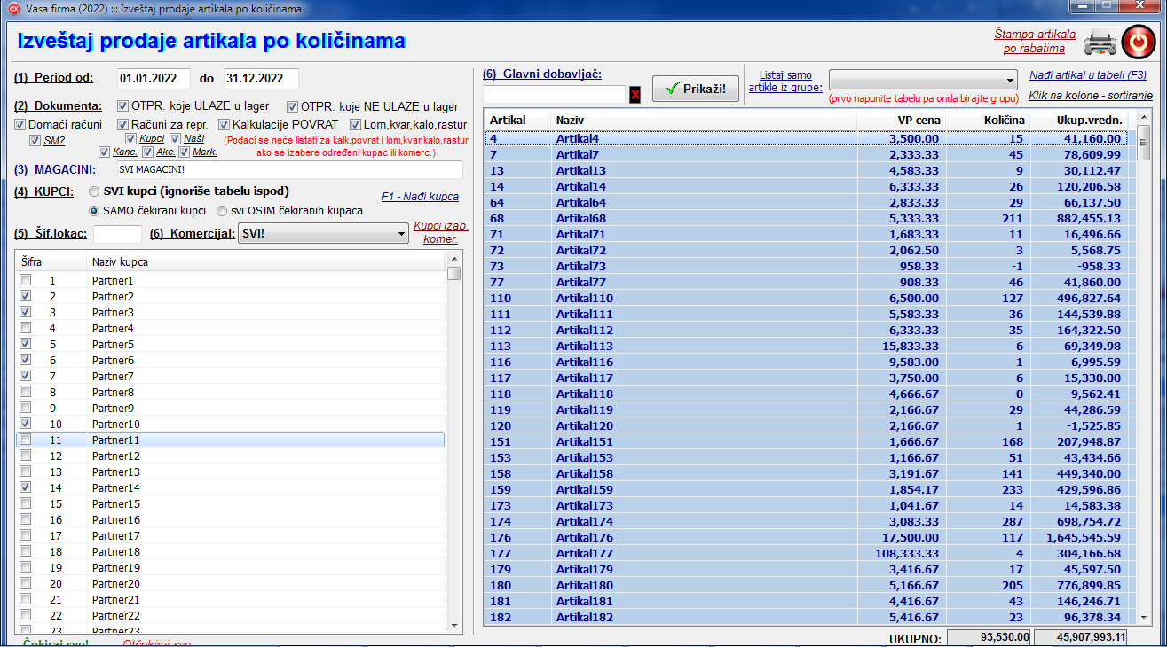
Task: Click the period end date field
Action: (261, 78)
